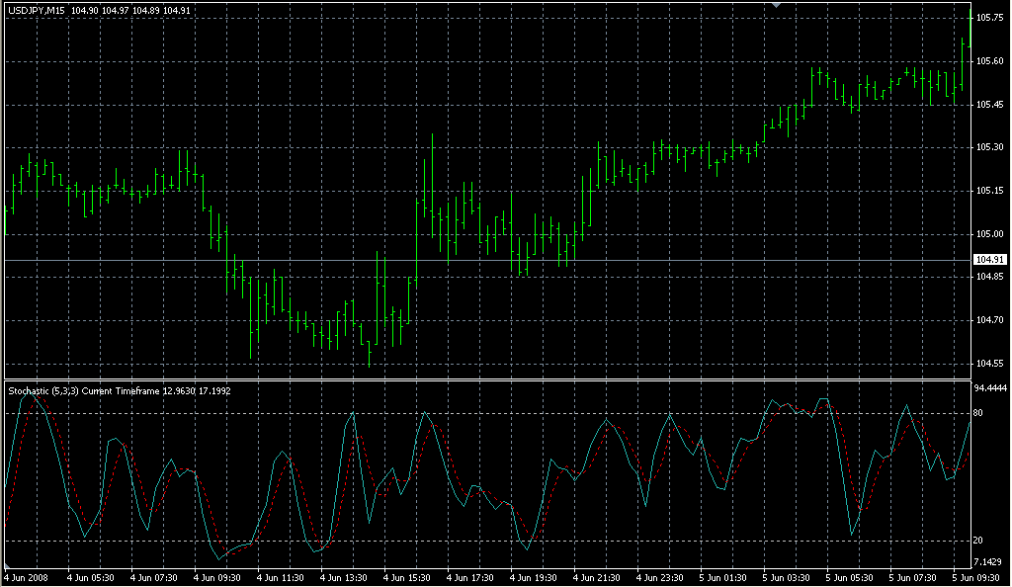1012x587 pixels.
Task: Select the 4 Jun 2008 date label
Action: pos(26,576)
